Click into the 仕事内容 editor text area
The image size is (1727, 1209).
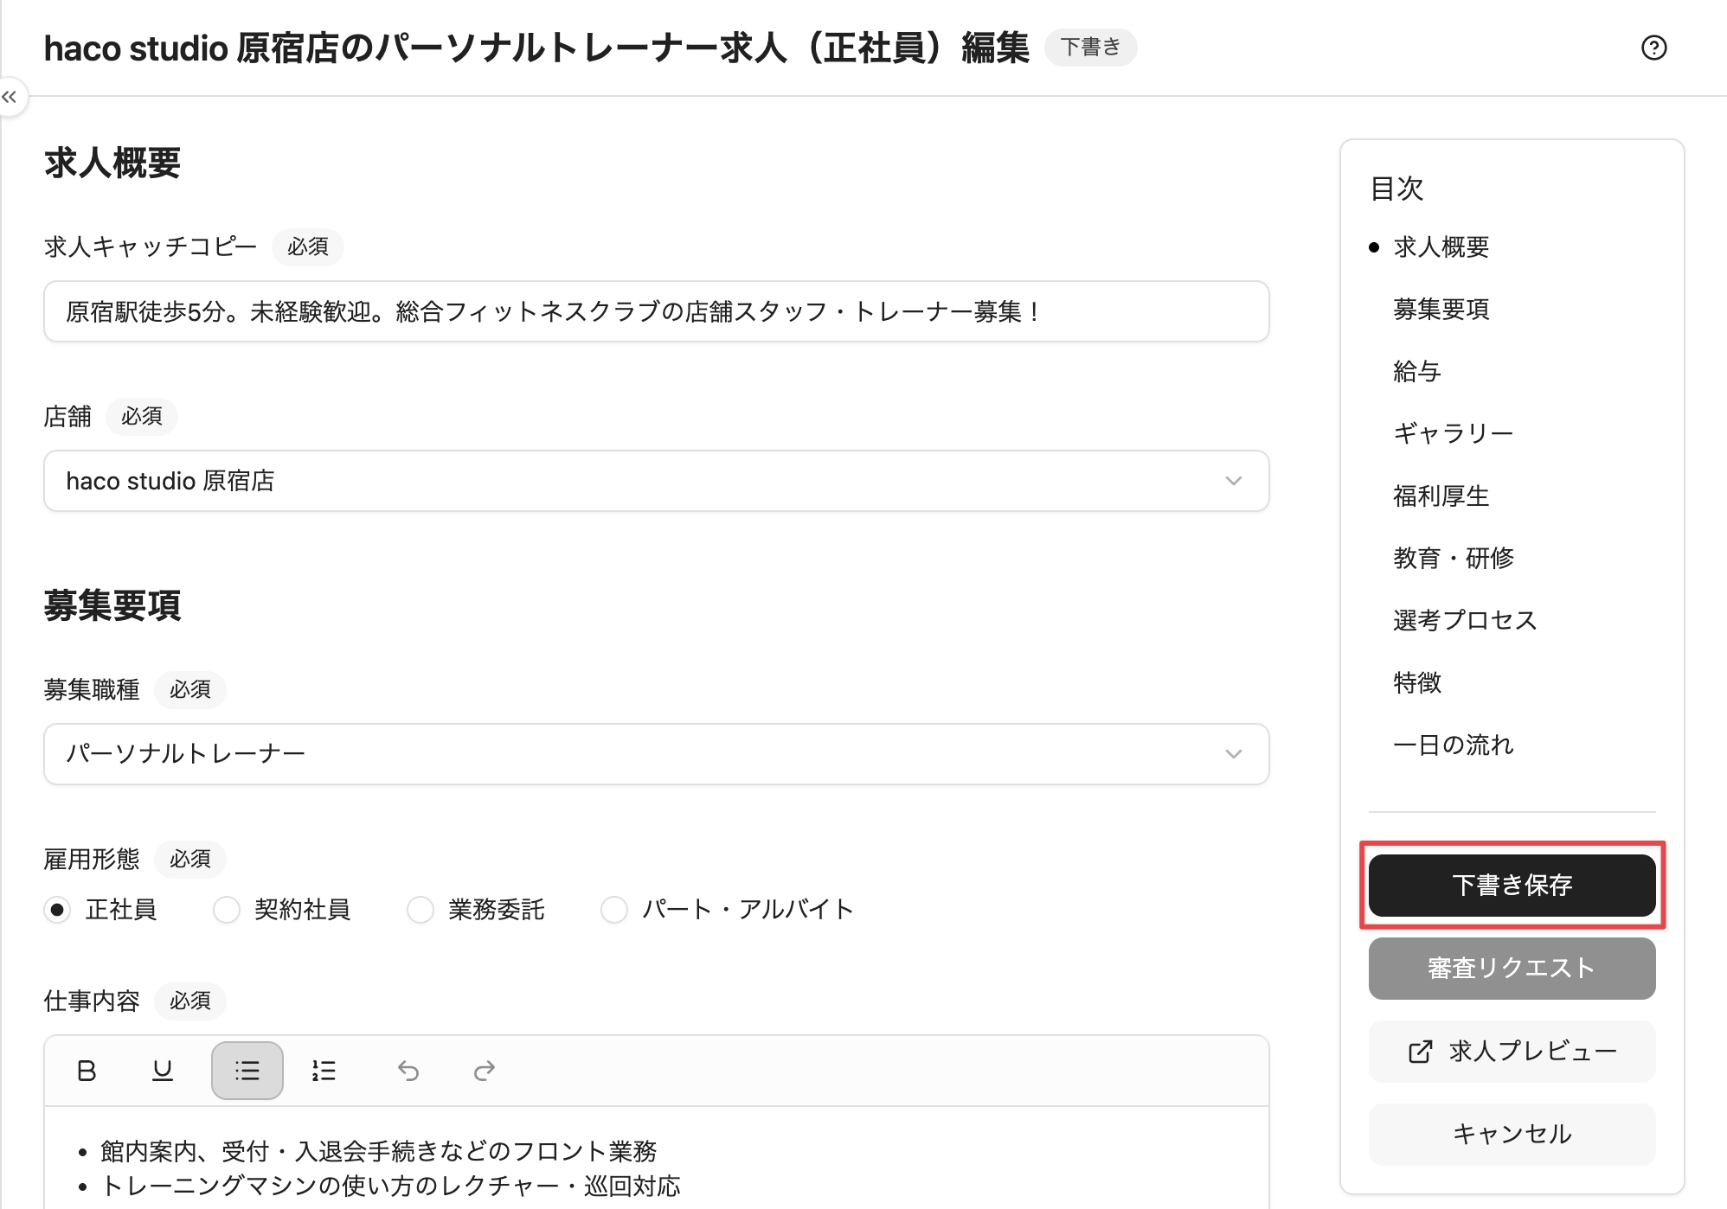point(657,1159)
